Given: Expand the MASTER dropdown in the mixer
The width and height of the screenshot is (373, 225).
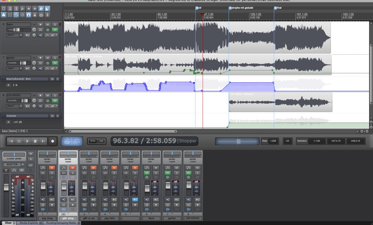Looking at the screenshot, I should point(23,165).
